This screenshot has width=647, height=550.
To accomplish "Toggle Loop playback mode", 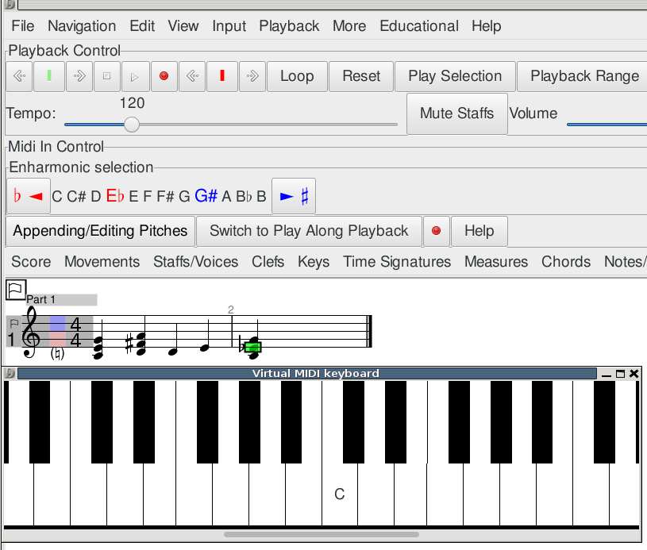I will 297,76.
